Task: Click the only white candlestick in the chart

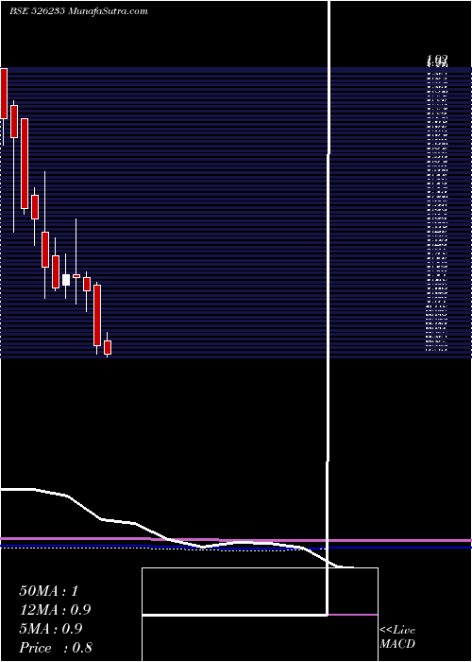Action: coord(66,280)
